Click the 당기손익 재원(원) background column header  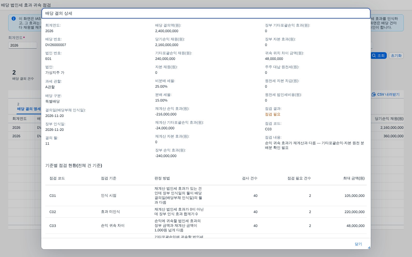pyautogui.click(x=389, y=119)
